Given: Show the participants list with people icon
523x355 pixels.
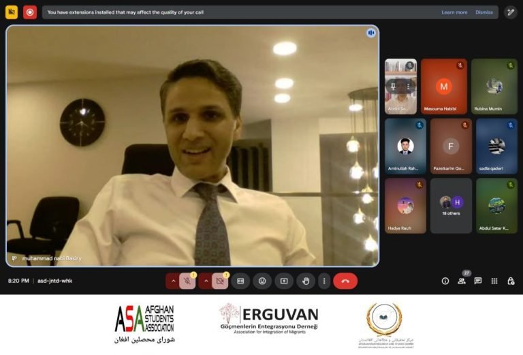Looking at the screenshot, I should (462, 281).
